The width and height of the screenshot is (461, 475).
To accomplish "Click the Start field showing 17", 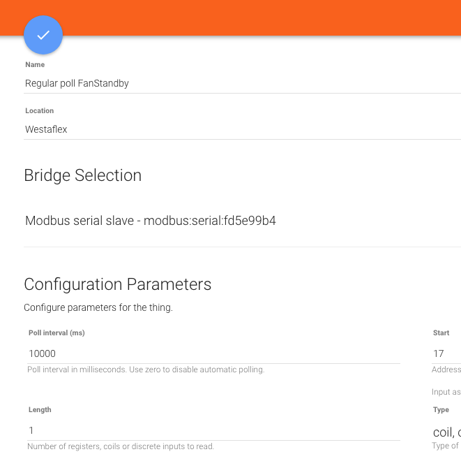I will [x=446, y=353].
